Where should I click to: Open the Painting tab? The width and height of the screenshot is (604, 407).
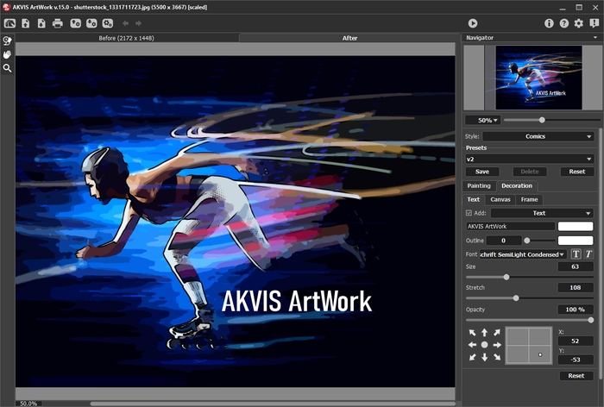(x=479, y=185)
